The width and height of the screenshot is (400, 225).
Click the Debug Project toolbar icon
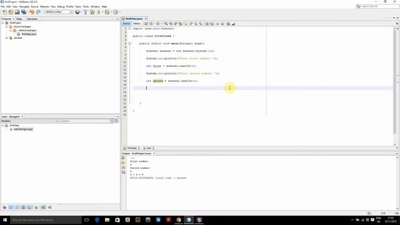[x=107, y=12]
